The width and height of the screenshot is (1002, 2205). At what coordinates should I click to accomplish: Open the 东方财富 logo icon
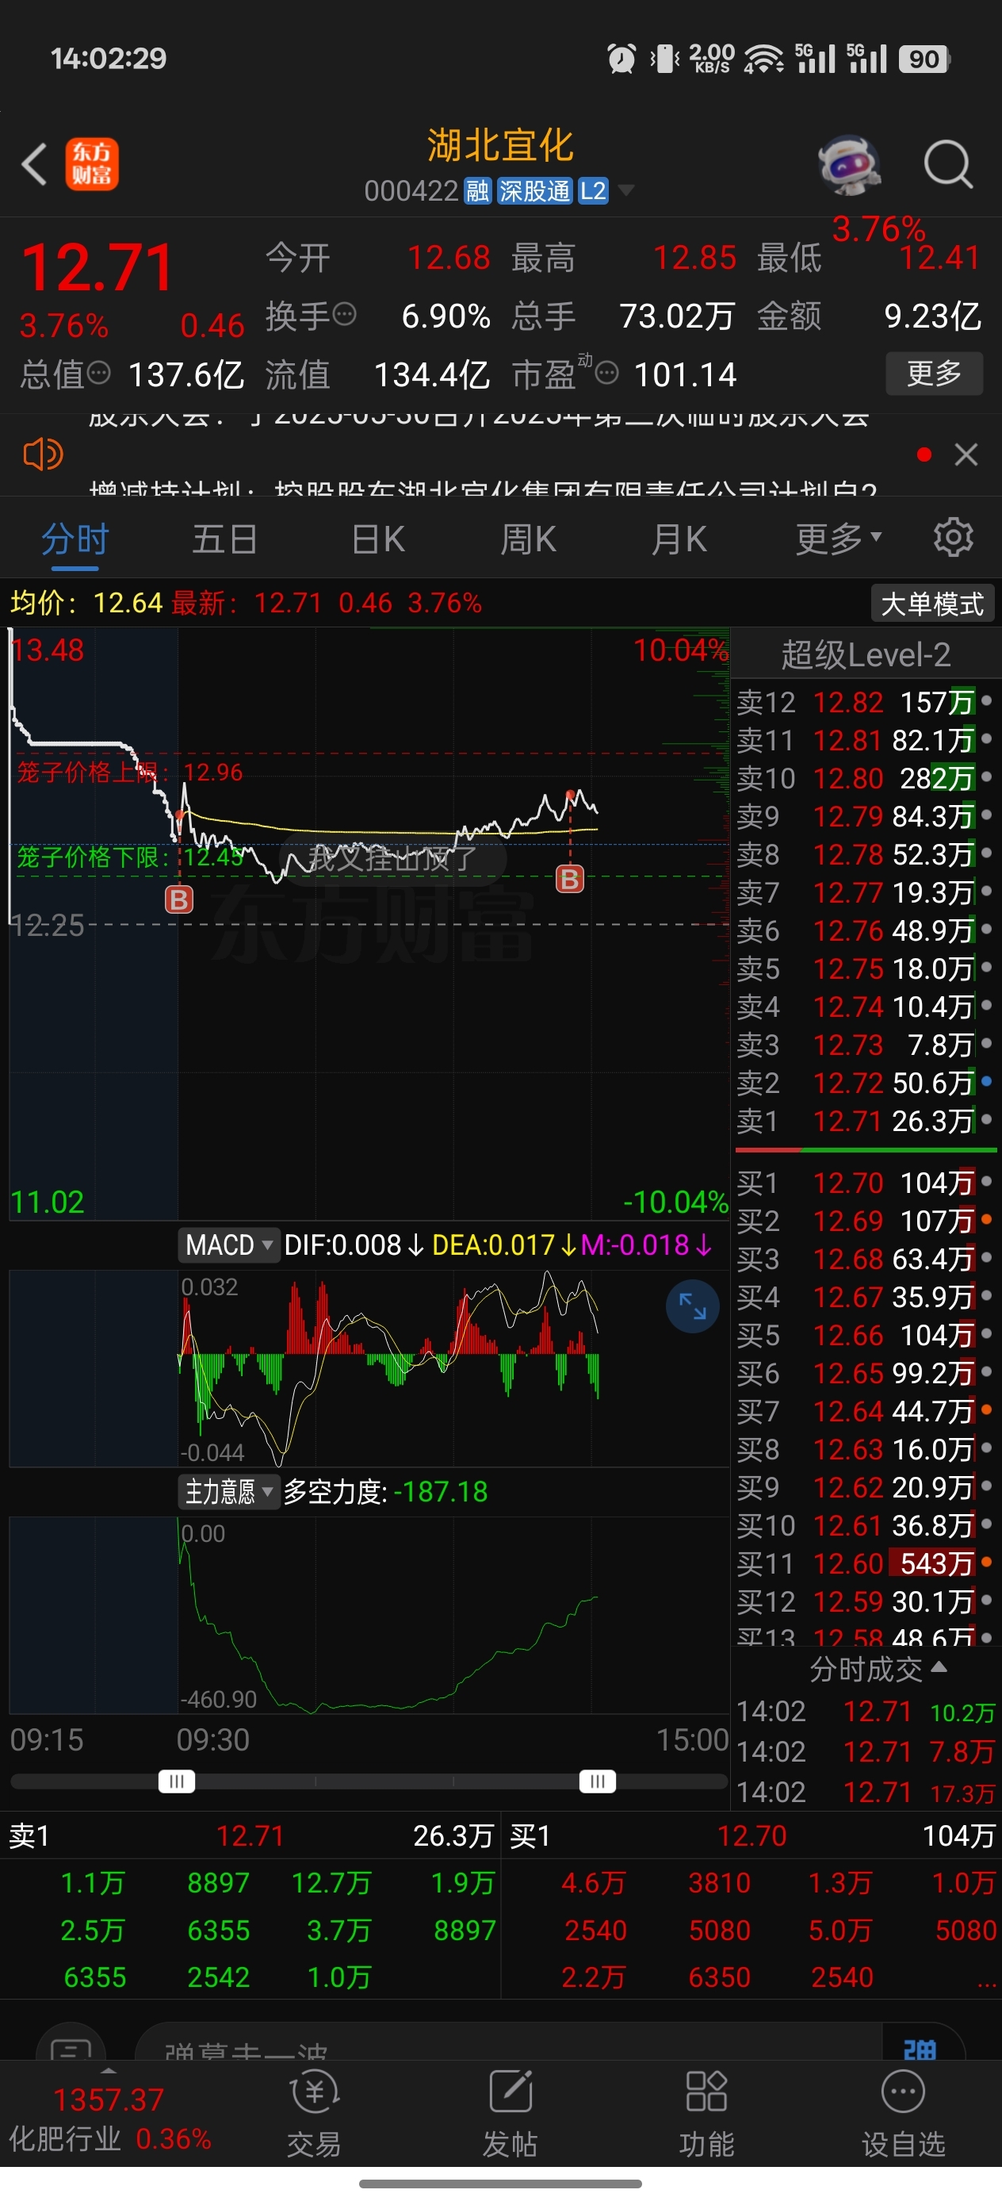[x=91, y=163]
